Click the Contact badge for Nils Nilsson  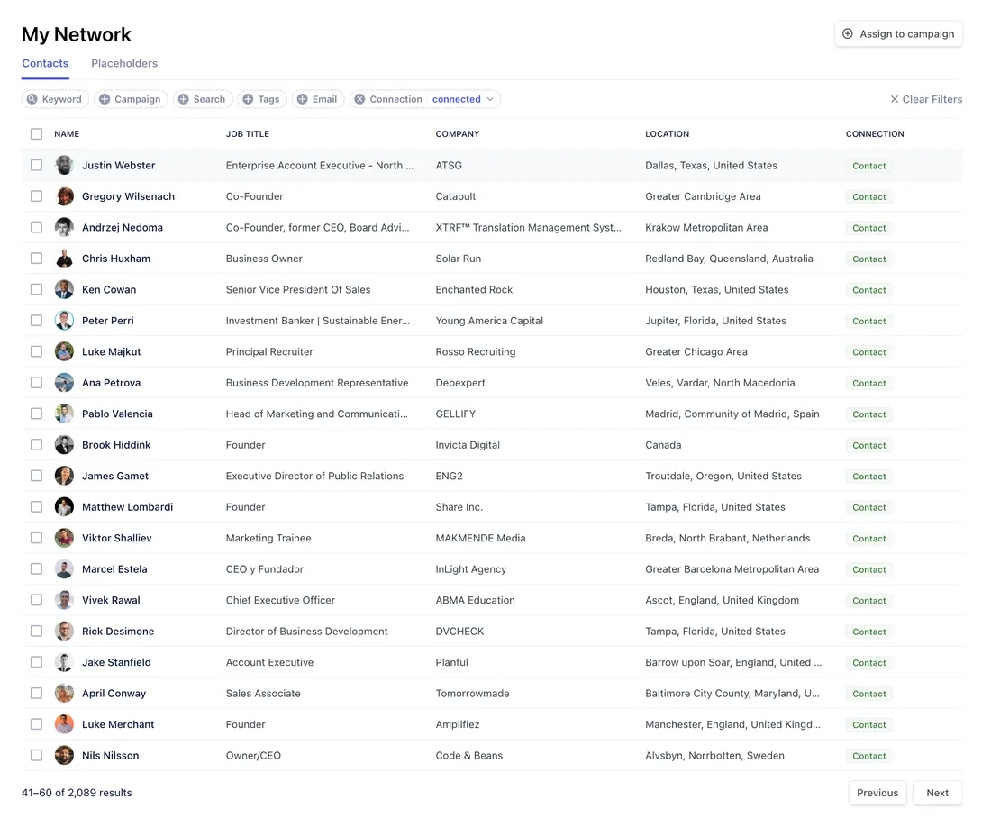[x=869, y=756]
